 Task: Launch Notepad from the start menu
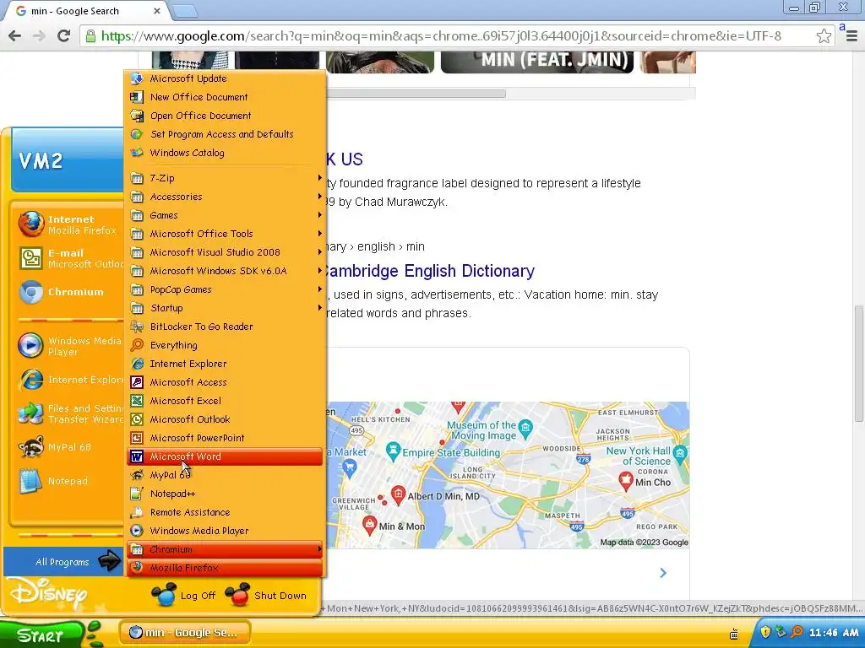tap(69, 481)
